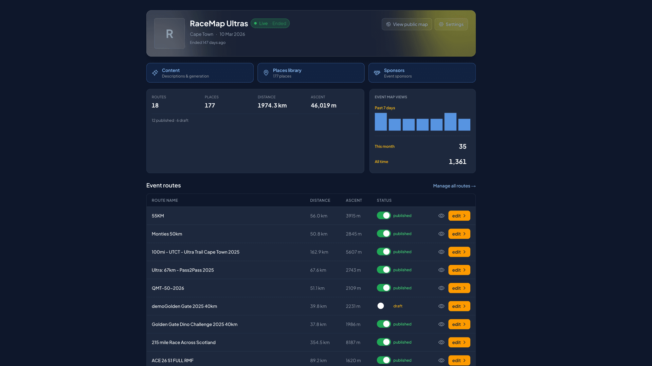
Task: Edit Golden Gate Dino Challenge 2025 route
Action: [459, 324]
